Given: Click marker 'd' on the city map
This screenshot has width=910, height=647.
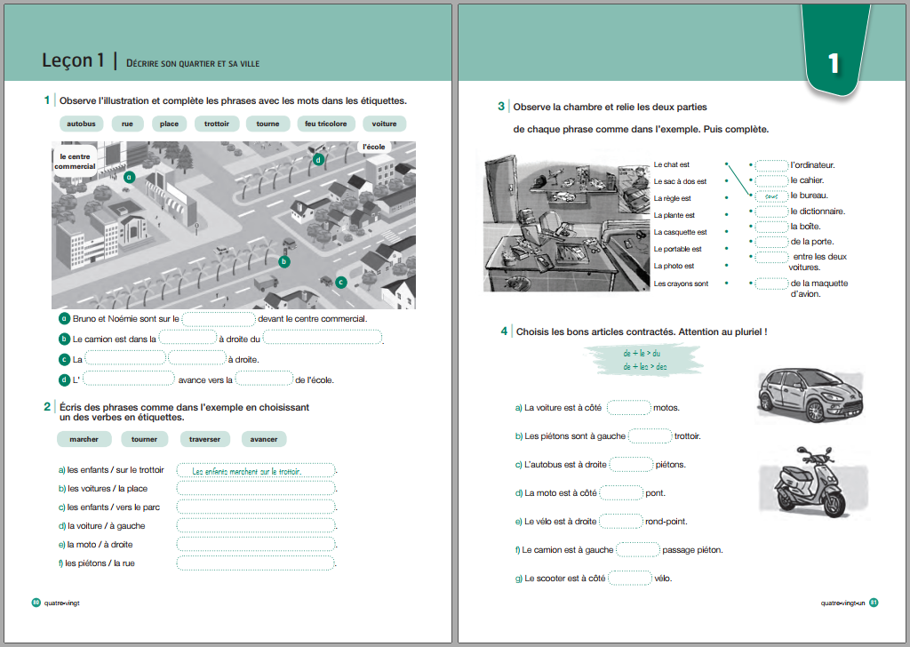Looking at the screenshot, I should click(x=318, y=160).
